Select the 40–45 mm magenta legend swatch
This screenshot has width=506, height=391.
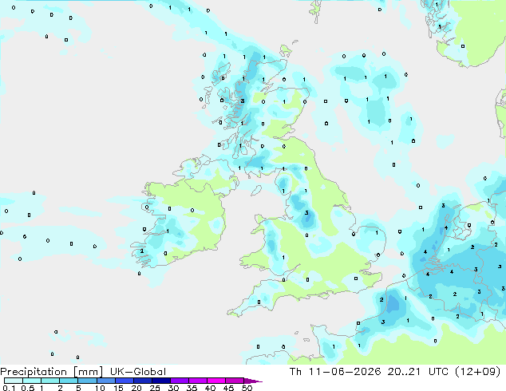click(x=216, y=381)
